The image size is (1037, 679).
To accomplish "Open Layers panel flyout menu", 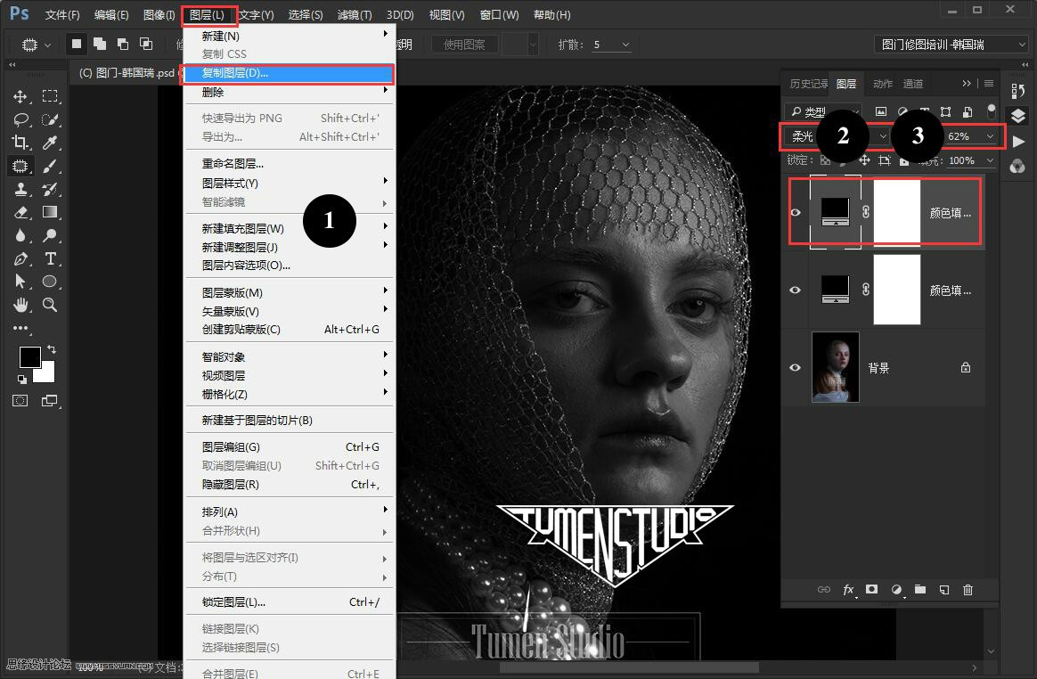I will [x=989, y=84].
